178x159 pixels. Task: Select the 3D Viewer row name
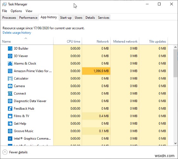[x=21, y=56]
